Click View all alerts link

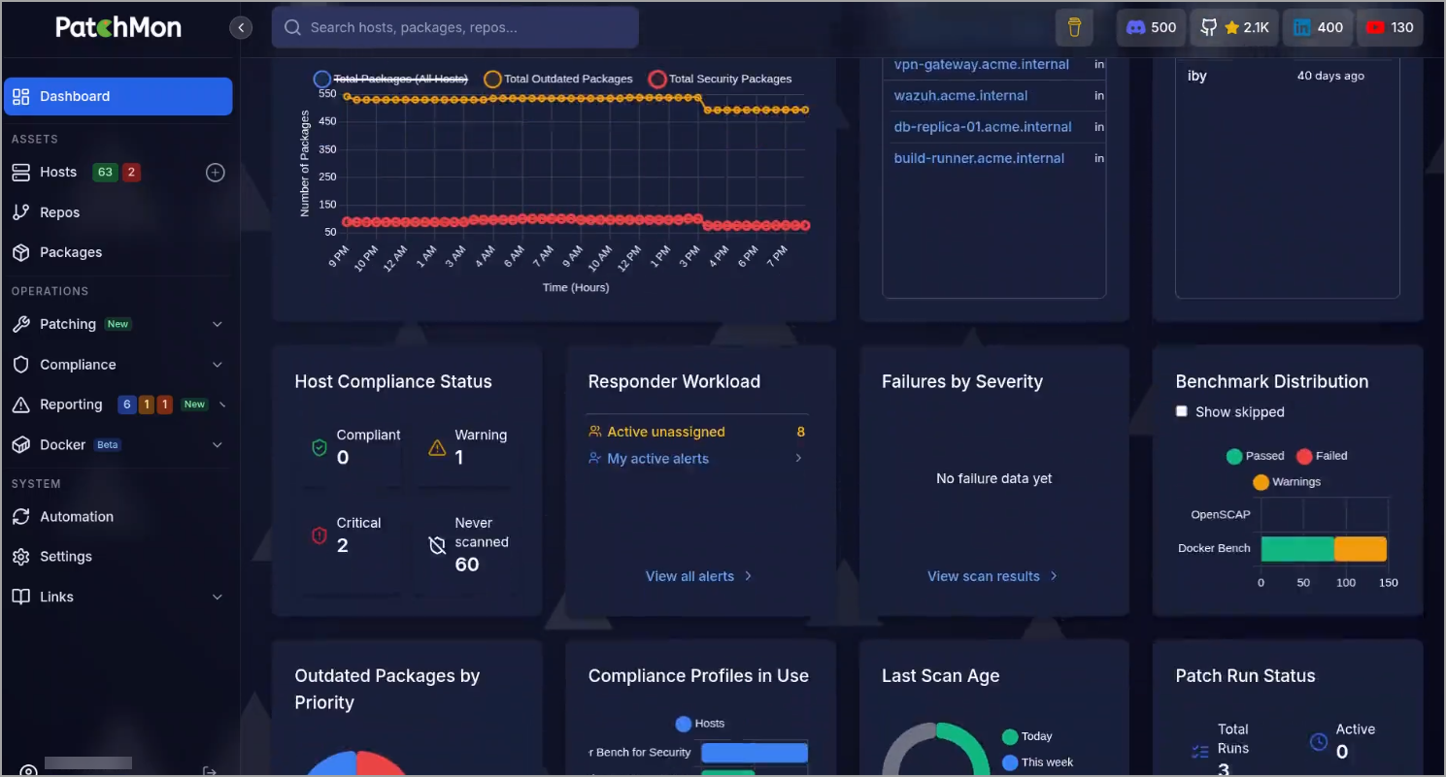coord(699,576)
